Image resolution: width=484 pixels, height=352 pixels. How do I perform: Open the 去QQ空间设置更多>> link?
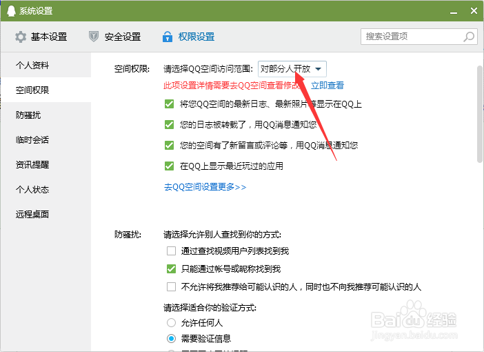(x=205, y=187)
